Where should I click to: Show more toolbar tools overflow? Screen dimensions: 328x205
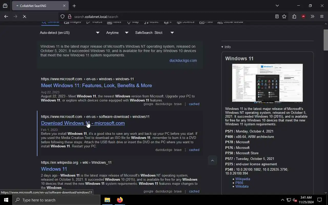click(x=312, y=16)
